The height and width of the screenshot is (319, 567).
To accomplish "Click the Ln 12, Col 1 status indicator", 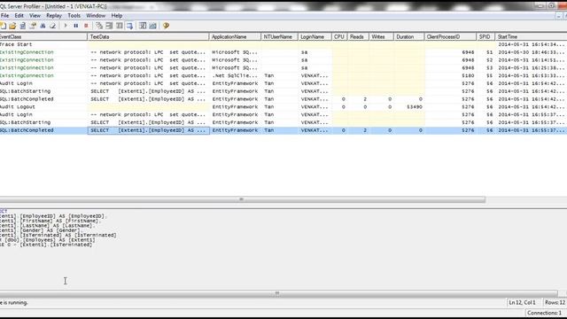I will 523,303.
